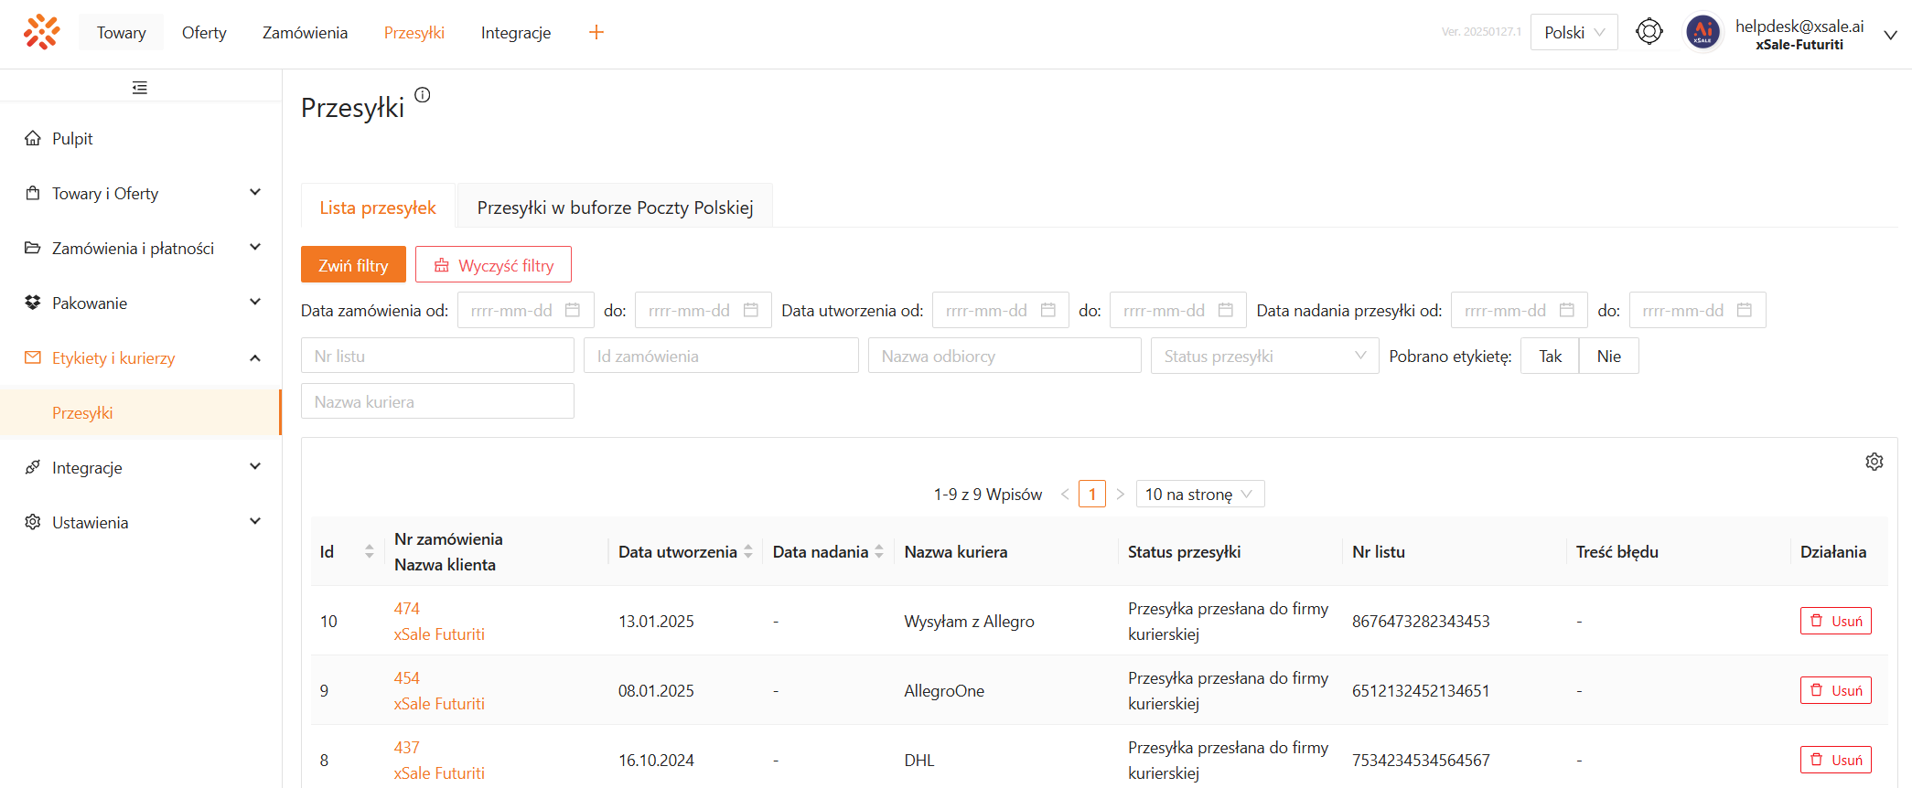Click the Nr listu input field
This screenshot has height=788, width=1912.
[x=437, y=357]
